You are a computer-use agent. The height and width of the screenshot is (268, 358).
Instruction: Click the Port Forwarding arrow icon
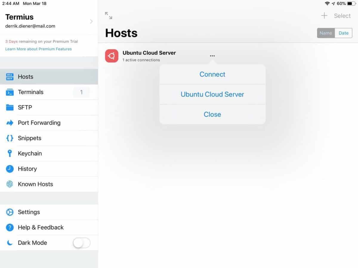10,123
